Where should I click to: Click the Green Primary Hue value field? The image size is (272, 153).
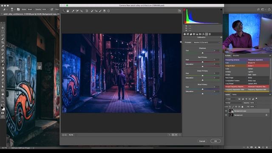[x=216, y=73]
